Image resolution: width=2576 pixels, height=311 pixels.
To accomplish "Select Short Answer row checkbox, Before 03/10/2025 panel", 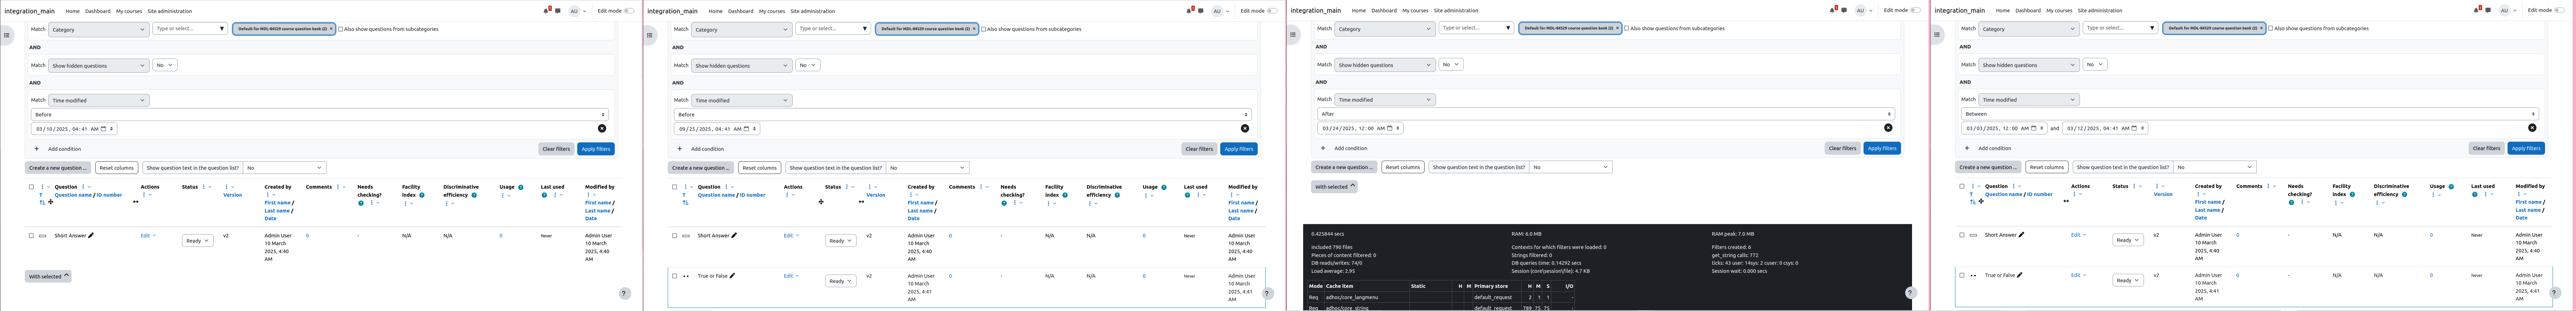I will coord(31,236).
